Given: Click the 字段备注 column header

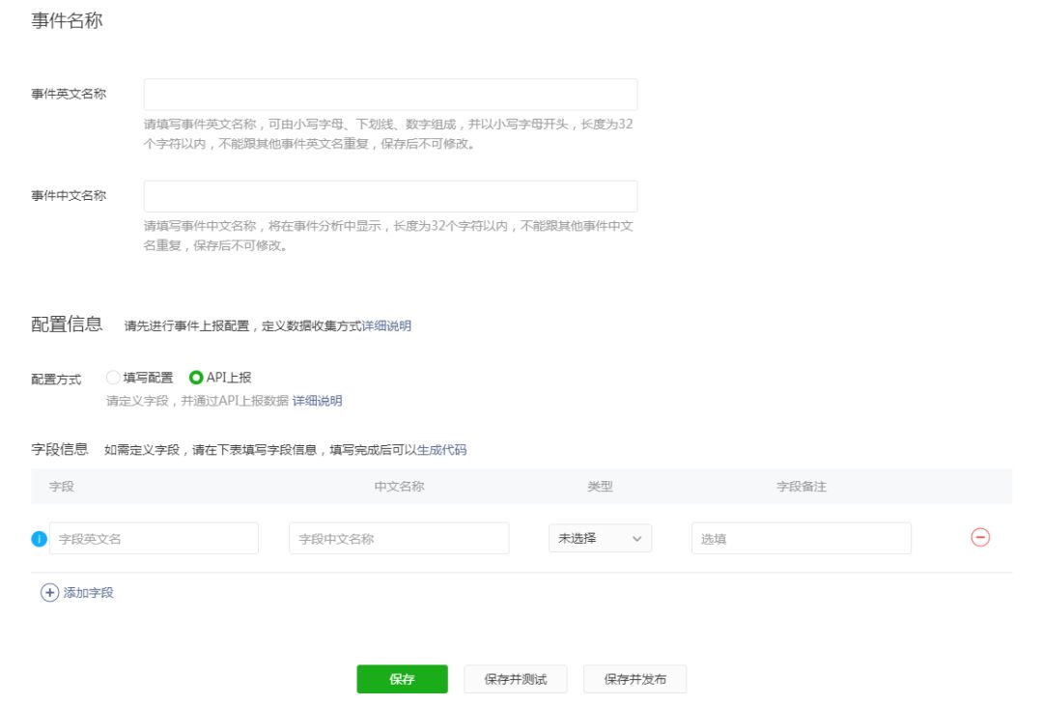Looking at the screenshot, I should (801, 487).
